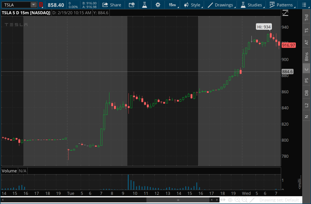This screenshot has width=311, height=204.
Task: Open the TSLA symbol dropdown arrow
Action: pyautogui.click(x=34, y=5)
